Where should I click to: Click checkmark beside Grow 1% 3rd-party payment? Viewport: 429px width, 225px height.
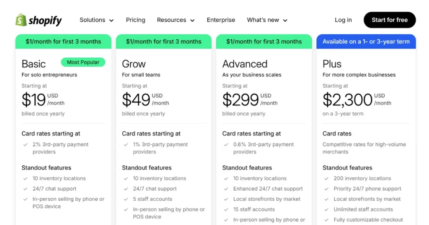click(x=126, y=145)
